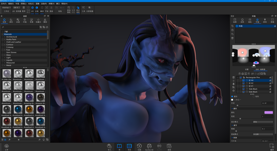This screenshot has width=277, height=151.
Task: Collapse the 颜色 section
Action: click(232, 108)
